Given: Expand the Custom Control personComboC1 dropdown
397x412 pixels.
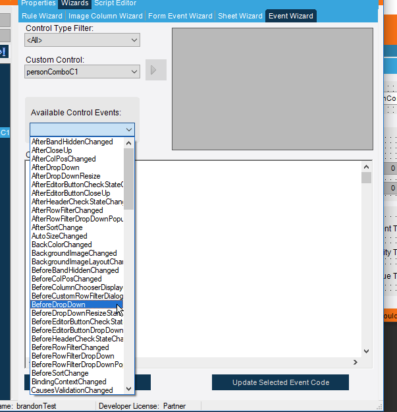Looking at the screenshot, I should 82,72.
